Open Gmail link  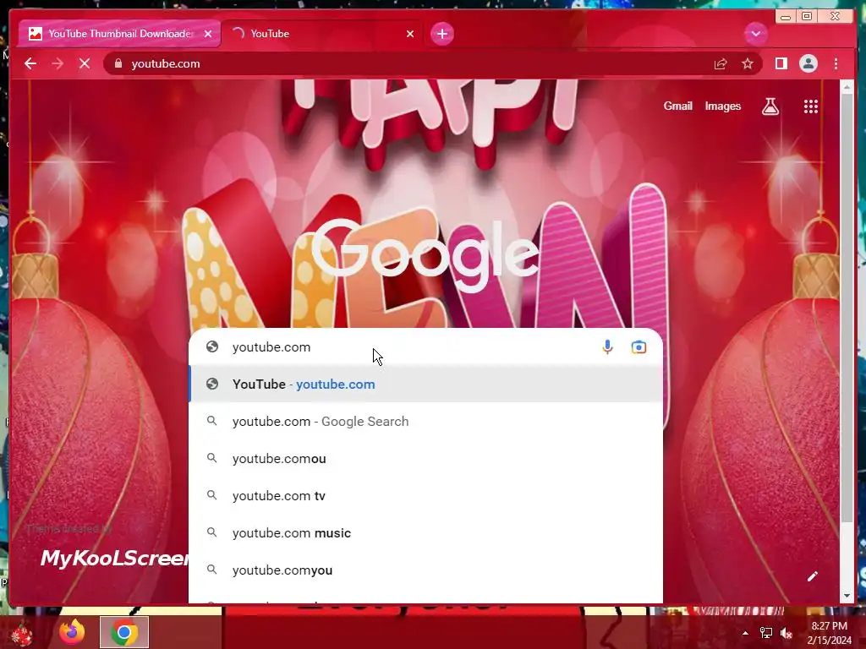(x=677, y=106)
